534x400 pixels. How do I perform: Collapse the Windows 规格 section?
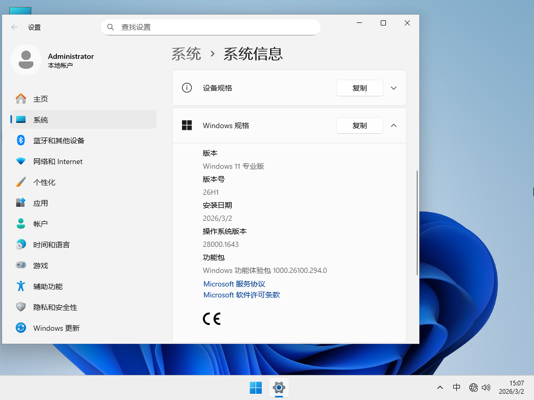pyautogui.click(x=394, y=125)
